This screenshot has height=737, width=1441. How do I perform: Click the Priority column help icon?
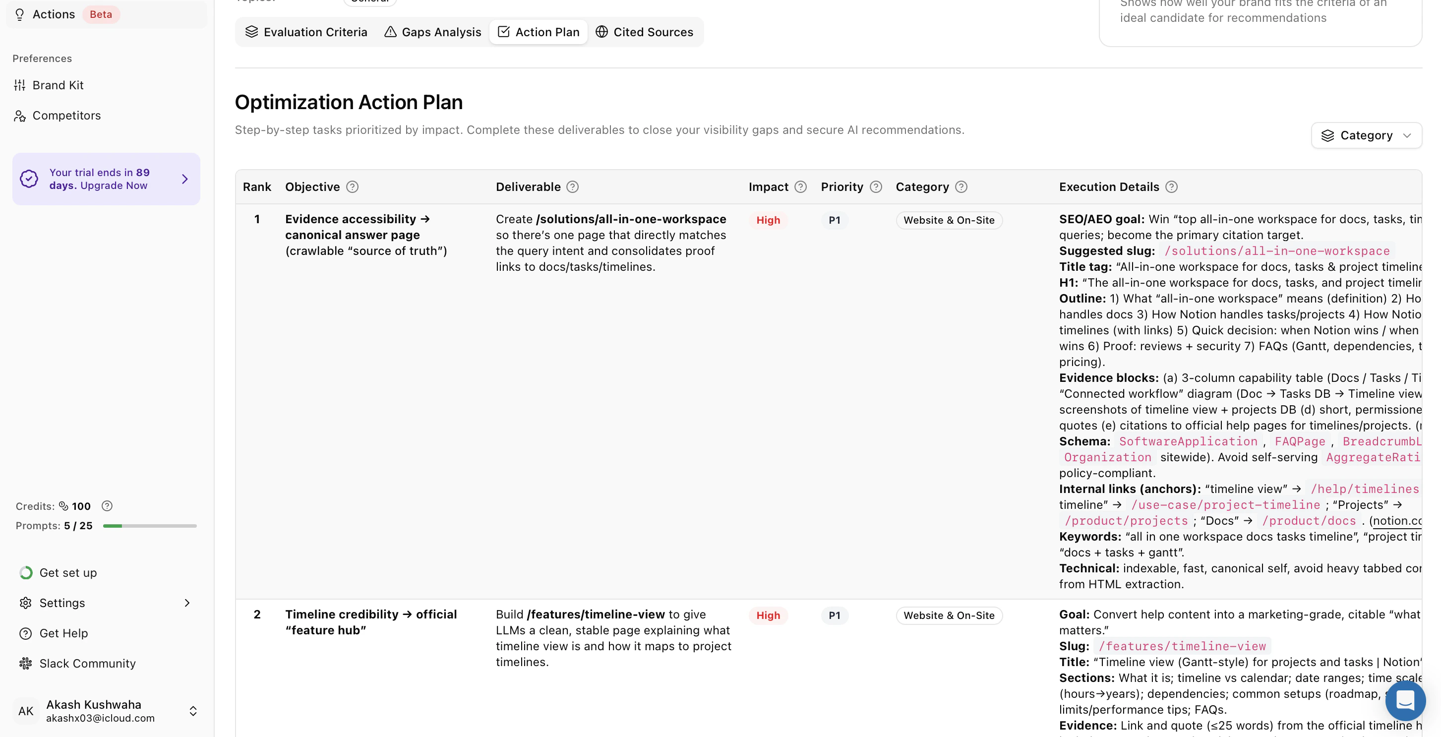coord(876,187)
